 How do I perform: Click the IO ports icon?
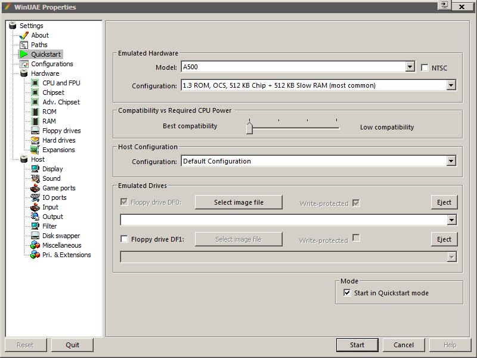pyautogui.click(x=35, y=197)
